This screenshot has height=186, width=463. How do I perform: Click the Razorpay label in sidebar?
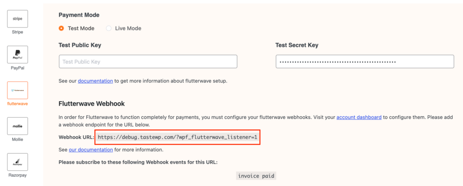(x=18, y=175)
